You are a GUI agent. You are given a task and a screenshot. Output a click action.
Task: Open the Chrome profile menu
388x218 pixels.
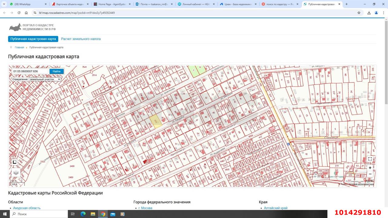pyautogui.click(x=376, y=13)
